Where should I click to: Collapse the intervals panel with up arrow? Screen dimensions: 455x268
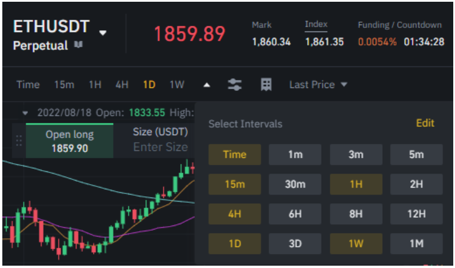point(206,85)
